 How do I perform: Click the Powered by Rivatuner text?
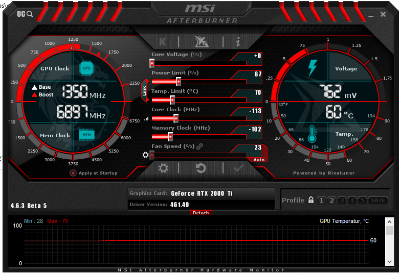(324, 173)
